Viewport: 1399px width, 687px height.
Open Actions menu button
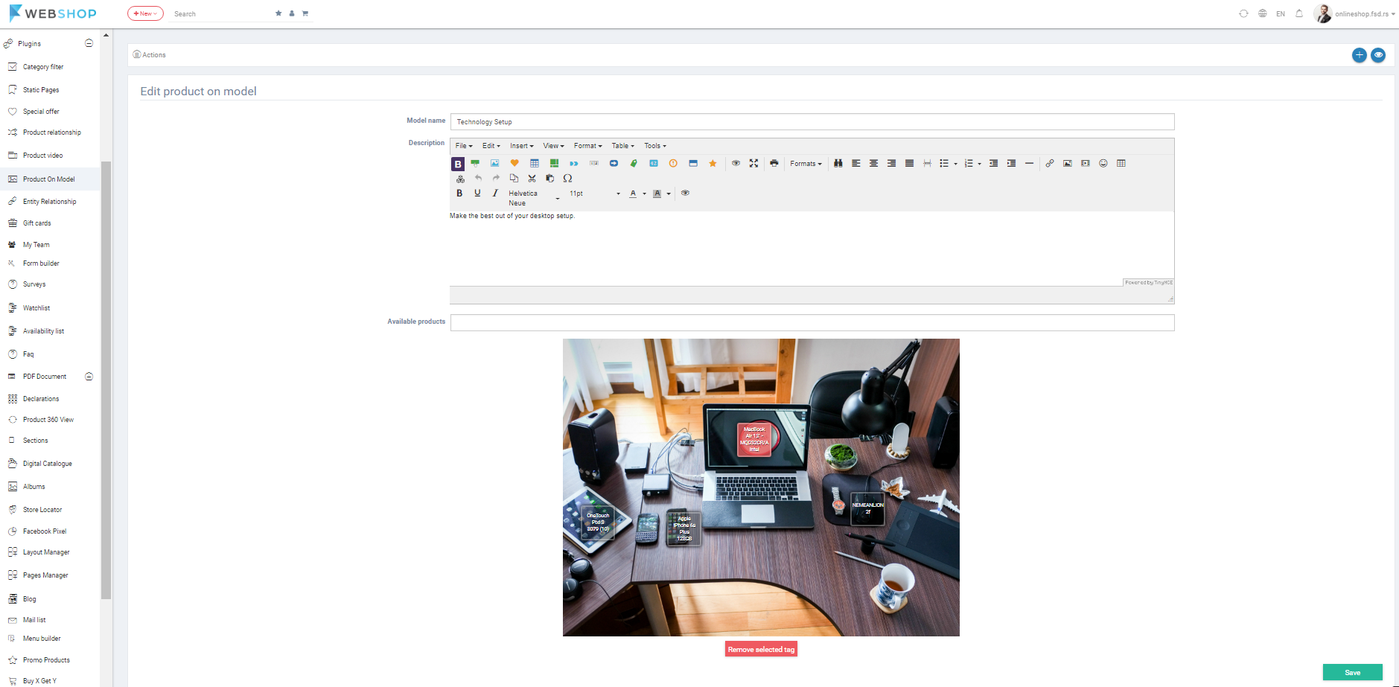149,55
